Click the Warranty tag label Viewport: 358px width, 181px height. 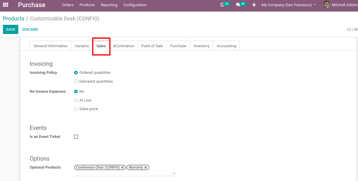pos(136,167)
